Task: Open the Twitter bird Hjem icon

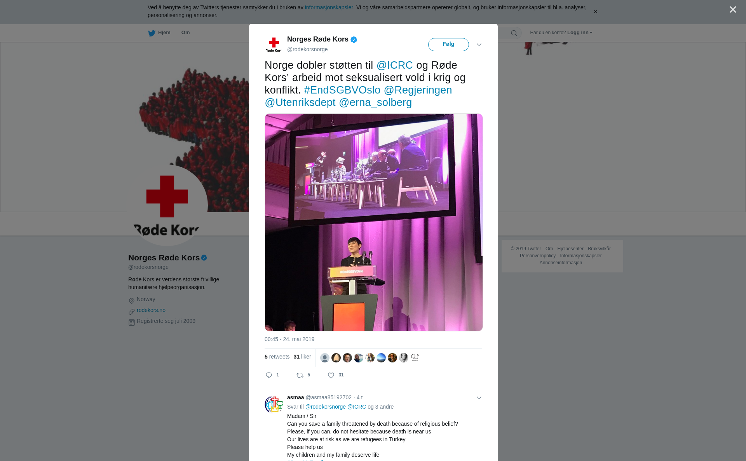Action: click(x=152, y=33)
